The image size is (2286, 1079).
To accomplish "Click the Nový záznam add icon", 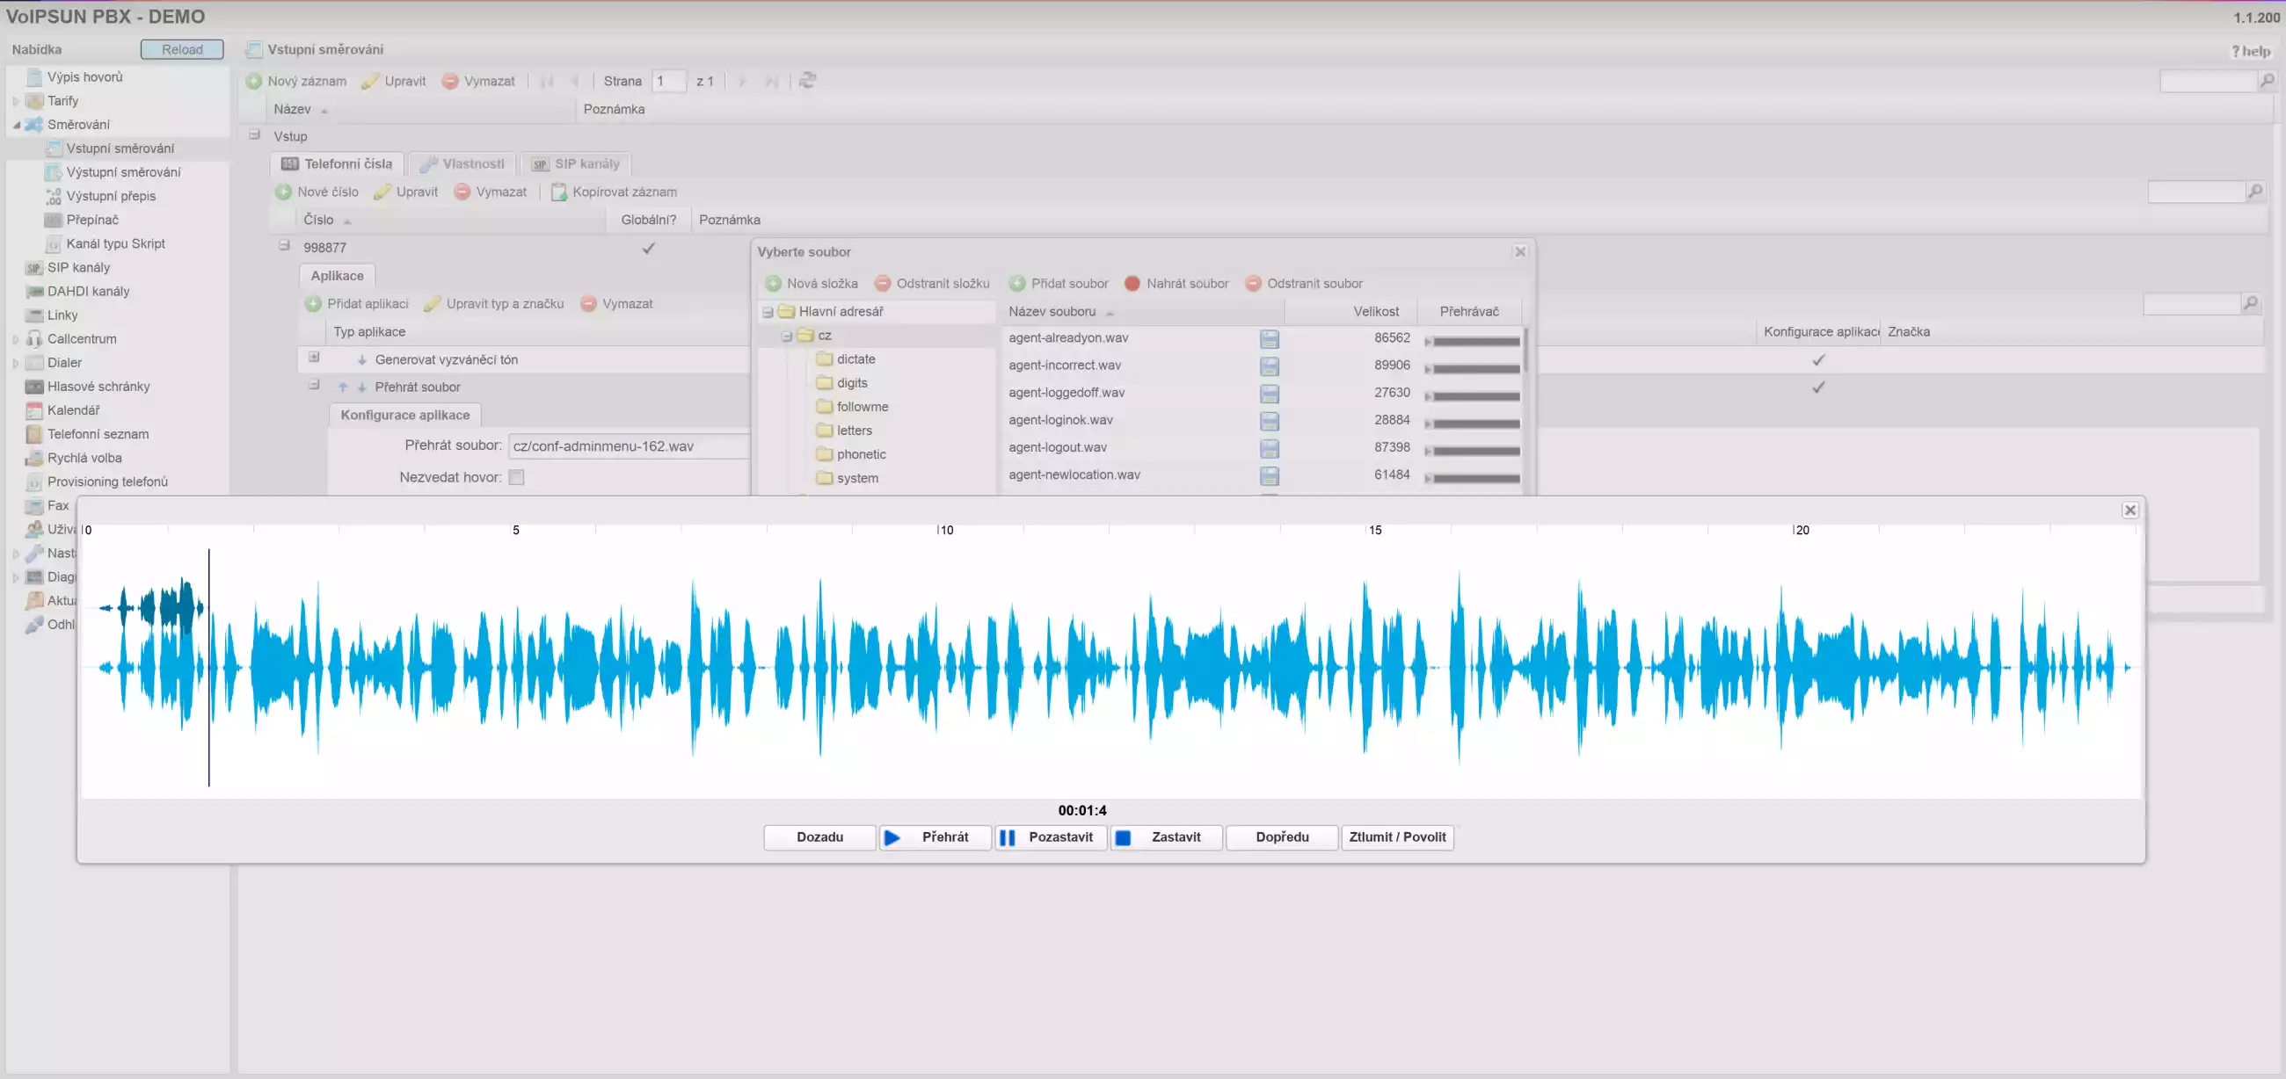I will pos(254,81).
